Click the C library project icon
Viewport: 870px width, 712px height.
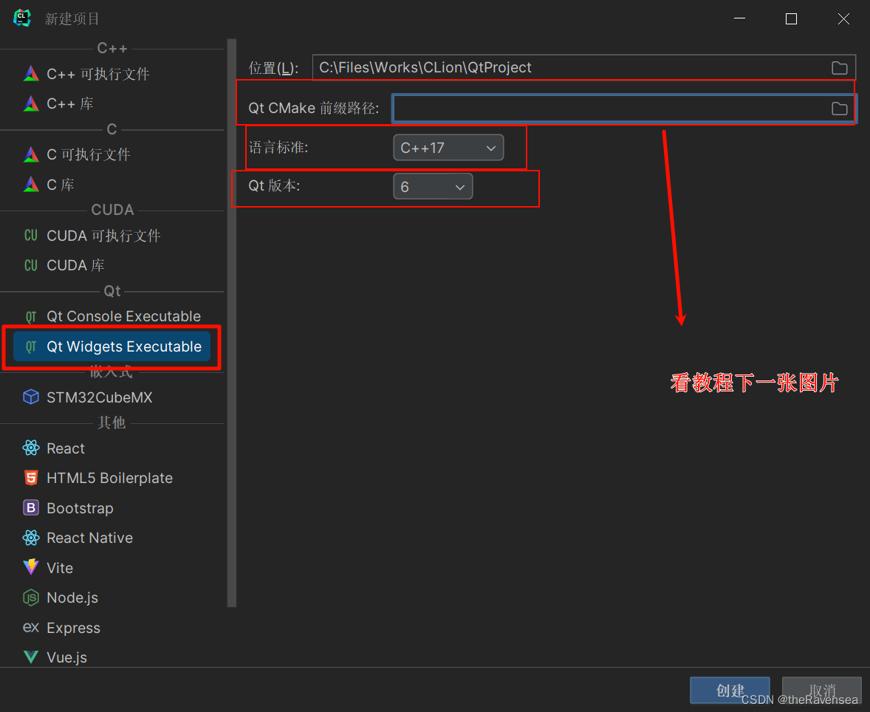[31, 184]
